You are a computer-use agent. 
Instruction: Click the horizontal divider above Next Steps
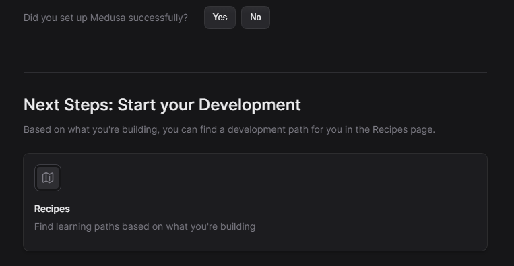click(255, 72)
